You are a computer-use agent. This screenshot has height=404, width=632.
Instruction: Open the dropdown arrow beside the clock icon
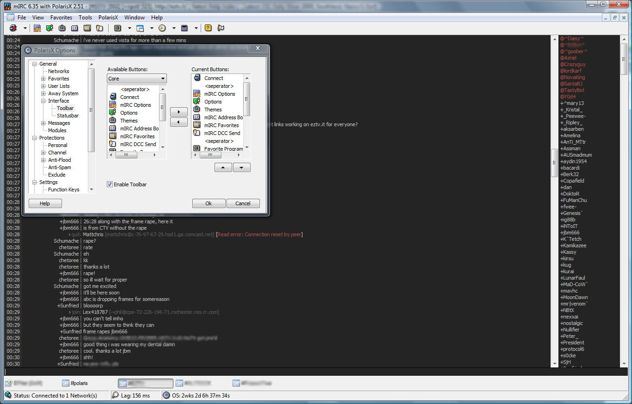(174, 28)
